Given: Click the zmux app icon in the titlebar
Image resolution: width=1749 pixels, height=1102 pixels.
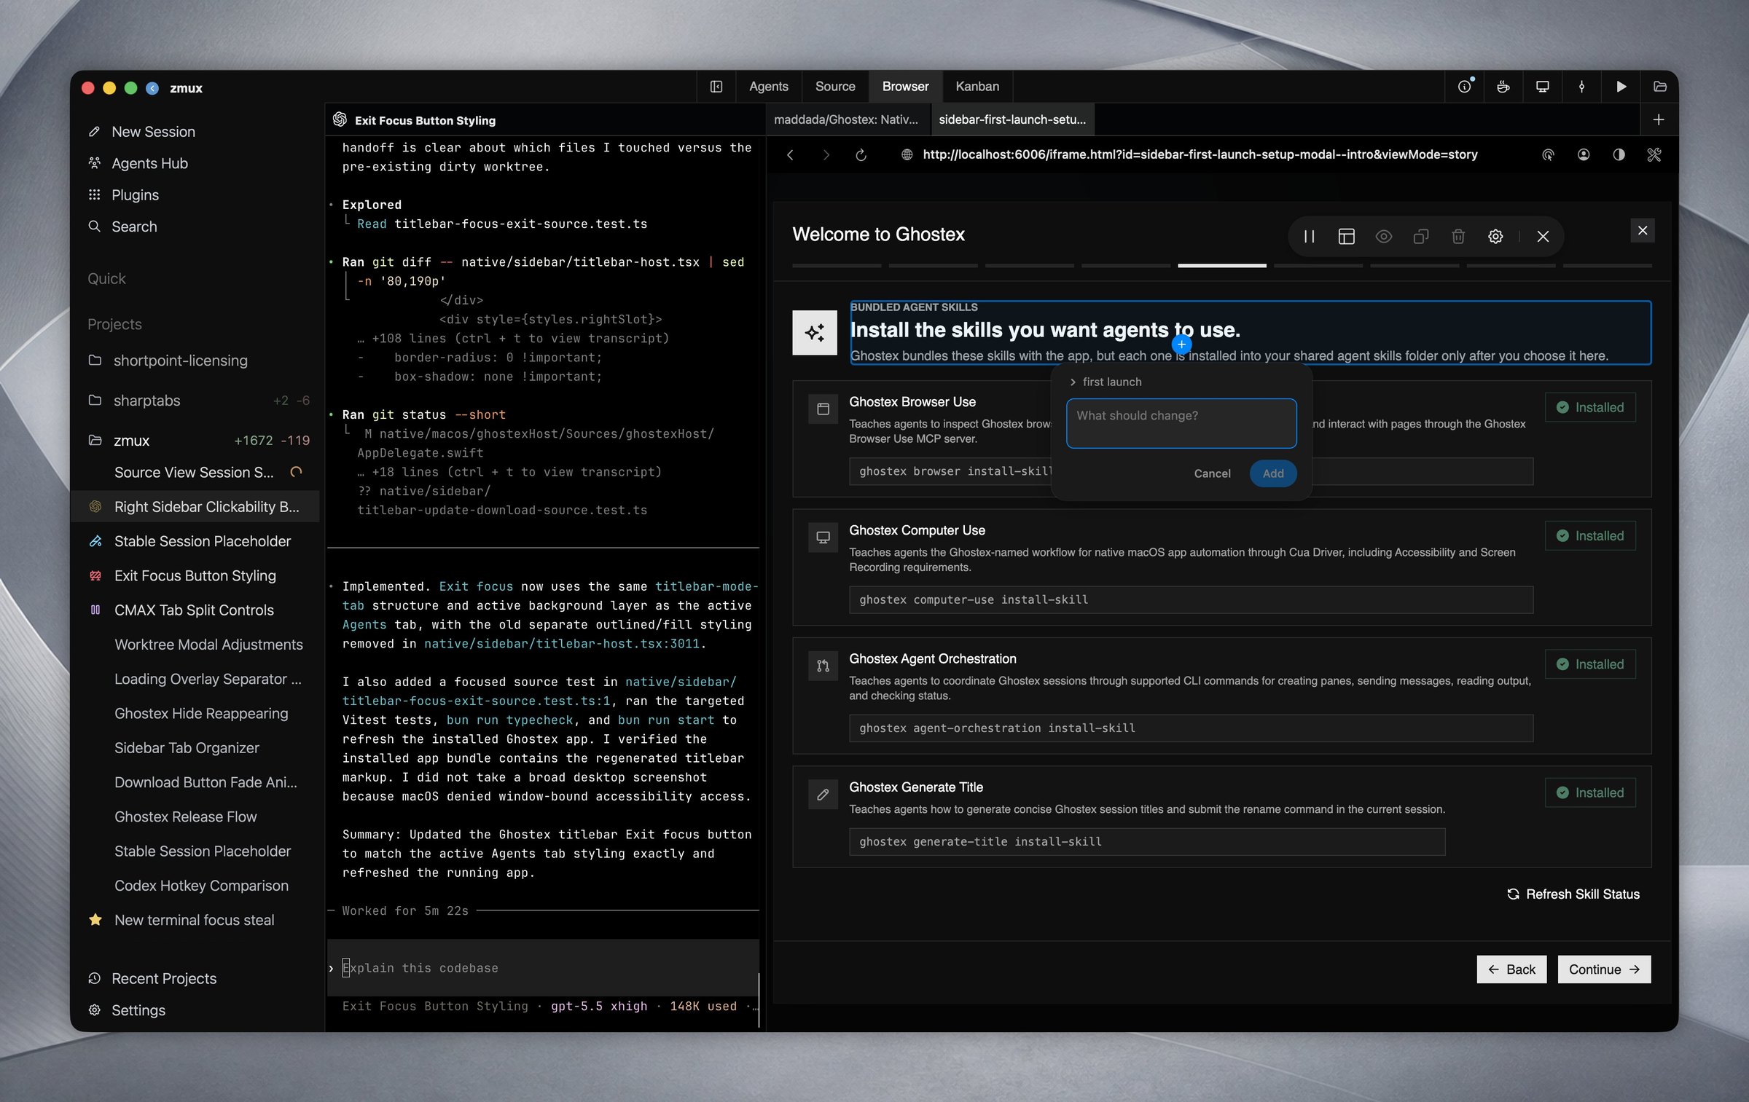Looking at the screenshot, I should point(152,88).
